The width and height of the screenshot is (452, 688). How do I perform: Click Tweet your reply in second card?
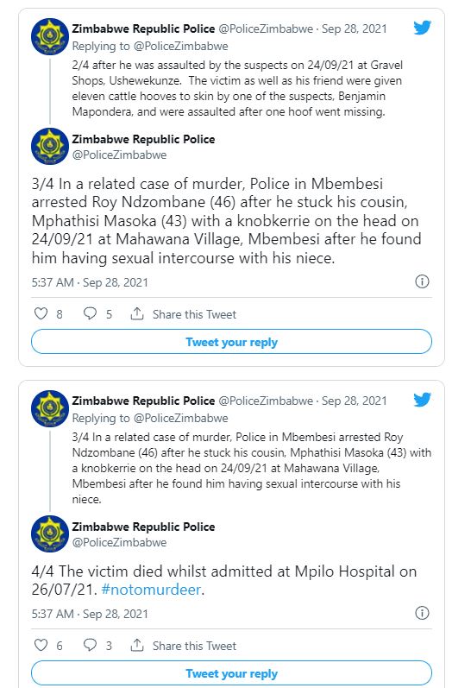pyautogui.click(x=231, y=673)
